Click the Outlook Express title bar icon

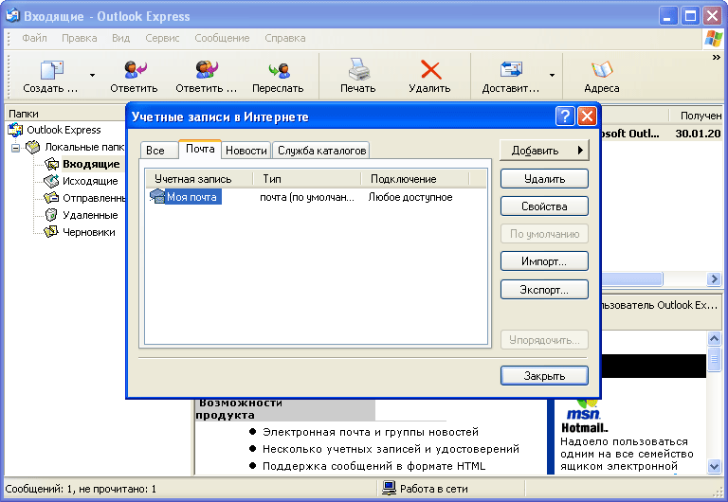[x=12, y=16]
